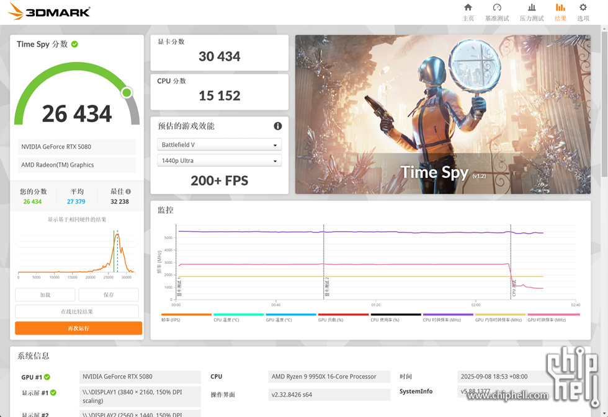Screen dimensions: 608x417
Task: Toggle the yellow GPU 内存时钟频率 legend entry
Action: tap(500, 317)
